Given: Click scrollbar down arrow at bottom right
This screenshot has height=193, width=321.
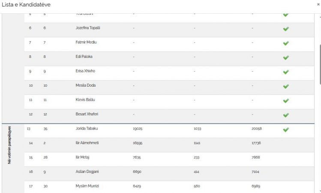Looking at the screenshot, I should [x=319, y=190].
